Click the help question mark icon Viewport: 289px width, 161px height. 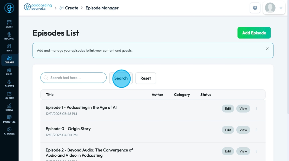(x=255, y=8)
